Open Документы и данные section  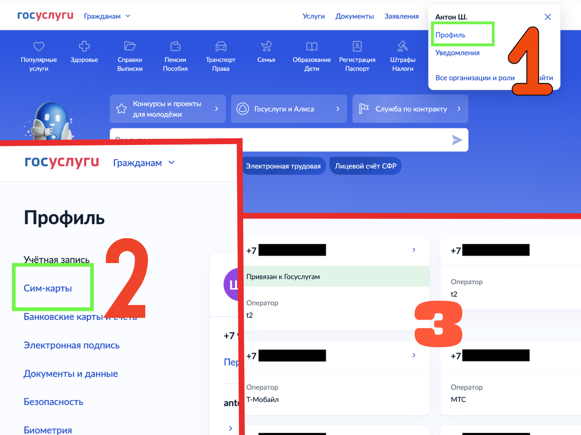click(x=71, y=374)
